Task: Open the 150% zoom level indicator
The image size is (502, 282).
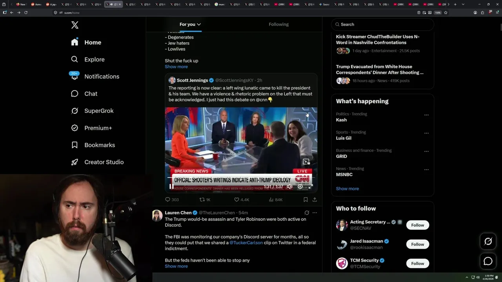Action: (x=437, y=13)
